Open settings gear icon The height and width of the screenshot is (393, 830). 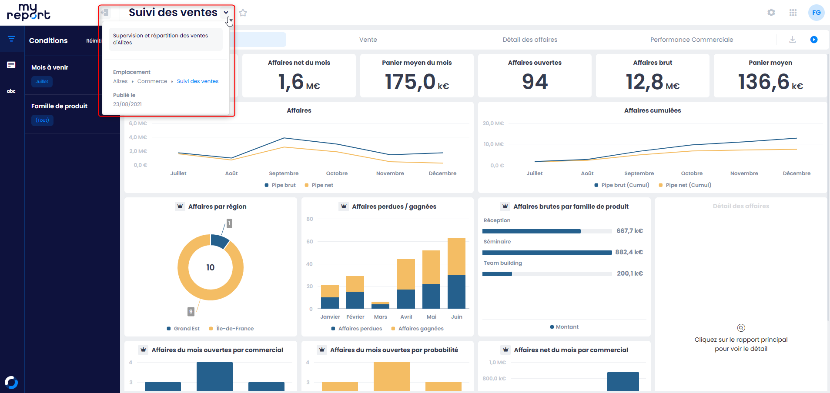tap(771, 13)
